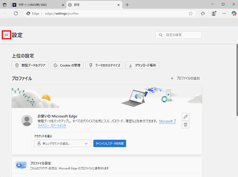Image resolution: width=238 pixels, height=177 pixels.
Task: Select the 設定 tab
Action: pyautogui.click(x=94, y=5)
